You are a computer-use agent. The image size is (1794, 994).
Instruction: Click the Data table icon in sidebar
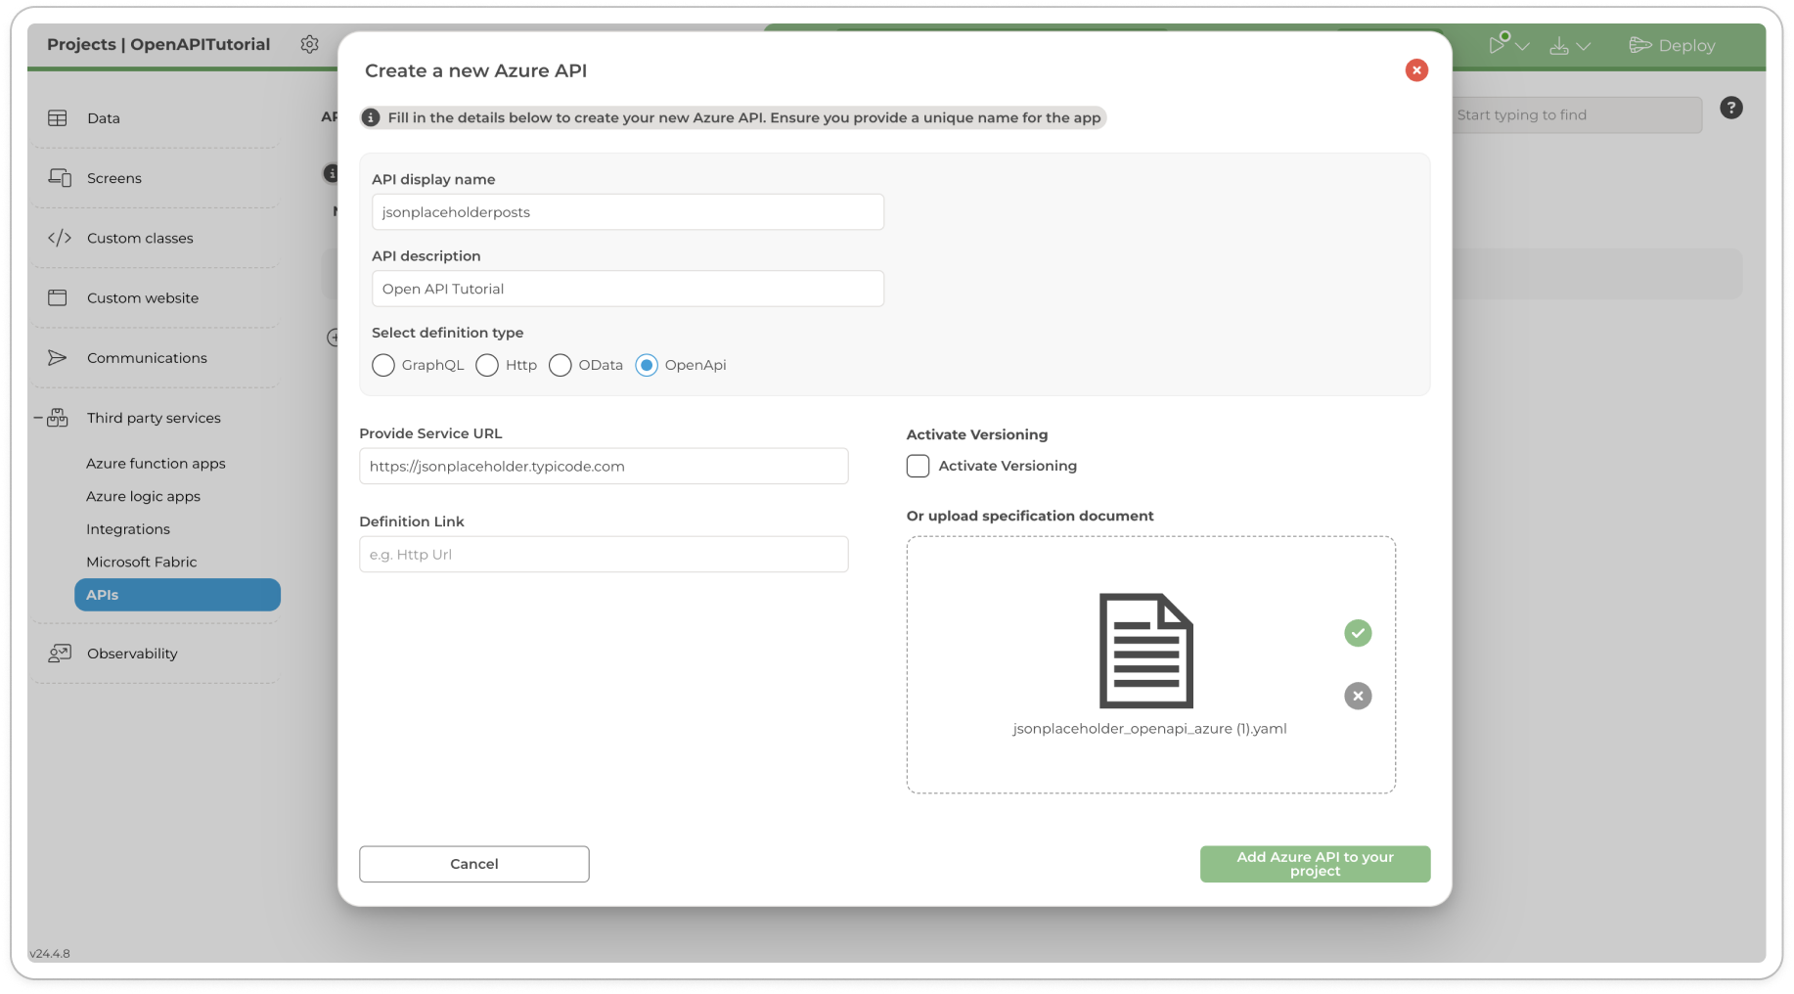(x=58, y=118)
